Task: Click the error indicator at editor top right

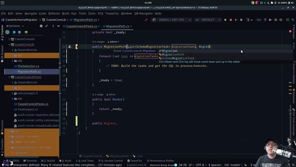Action: (290, 31)
